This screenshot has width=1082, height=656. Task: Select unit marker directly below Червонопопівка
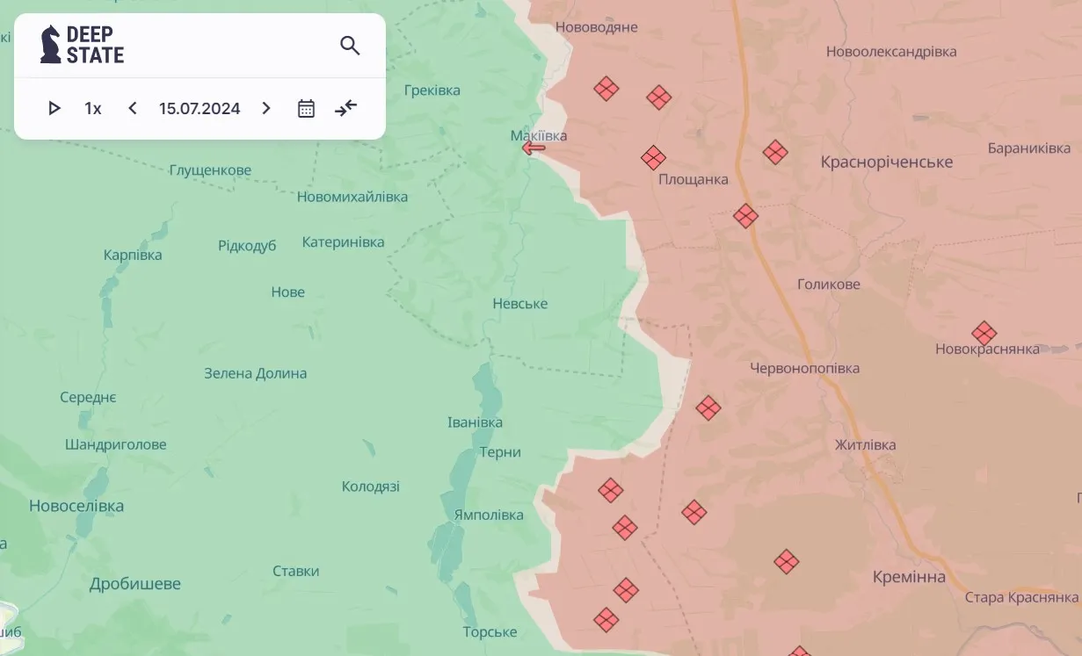tap(708, 407)
